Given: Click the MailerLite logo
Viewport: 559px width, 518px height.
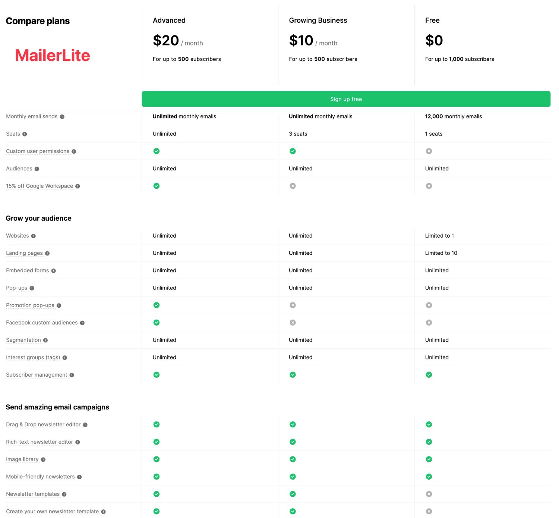Looking at the screenshot, I should [x=53, y=56].
